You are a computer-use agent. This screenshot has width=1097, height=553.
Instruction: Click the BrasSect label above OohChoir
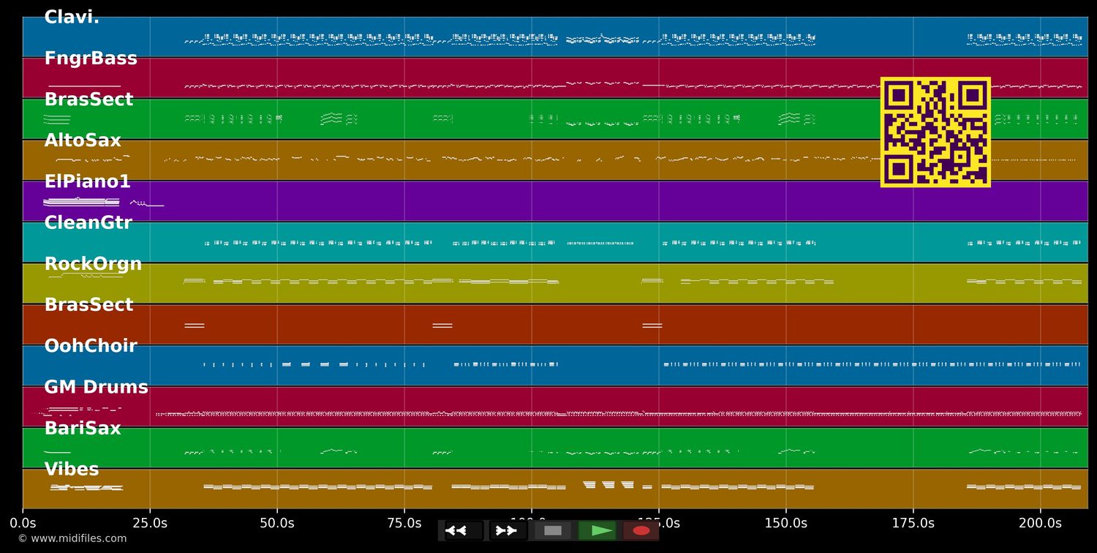88,305
